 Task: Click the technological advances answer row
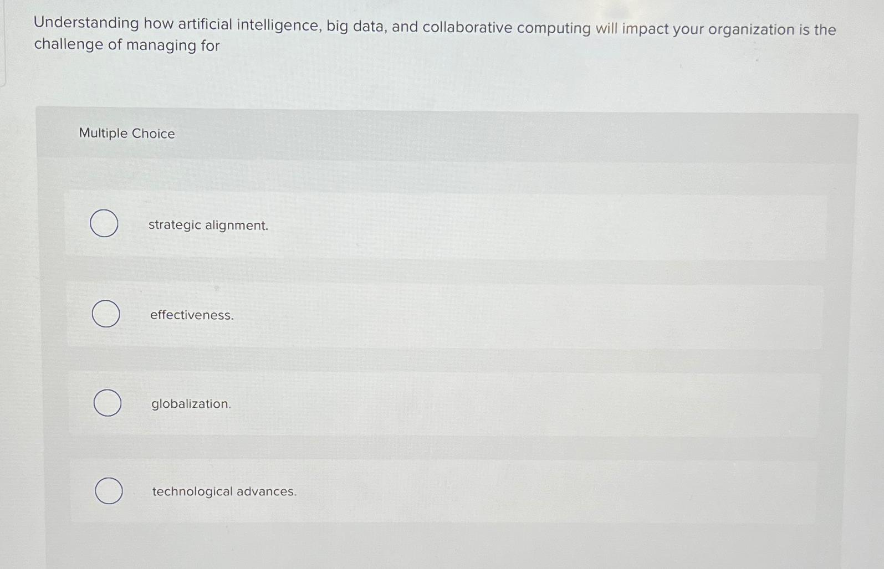tap(388, 492)
